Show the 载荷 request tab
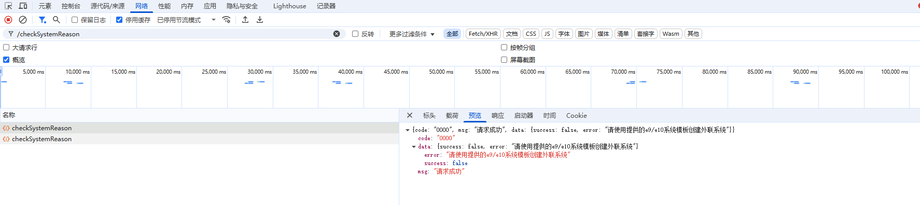Screen dimensions: 920x205 click(x=452, y=115)
